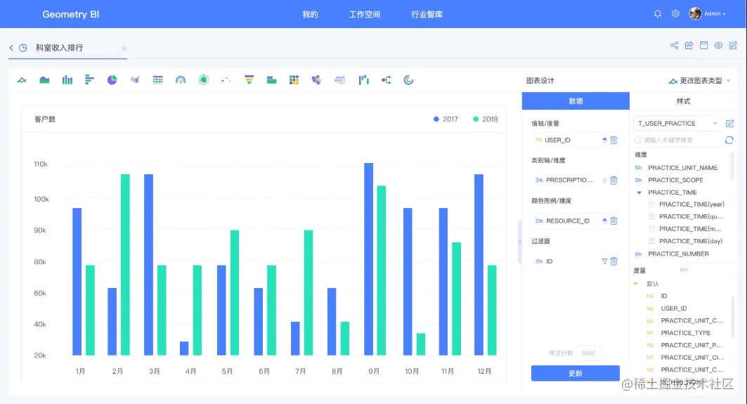Image resolution: width=747 pixels, height=404 pixels.
Task: Select the PRACTICE_UNIT_NAME dimension
Action: click(682, 168)
